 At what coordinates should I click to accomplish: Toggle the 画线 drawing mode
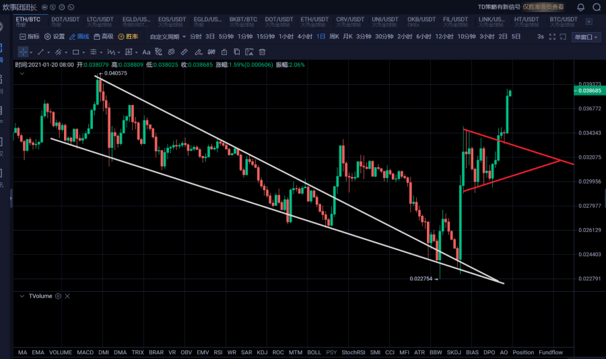pos(79,37)
